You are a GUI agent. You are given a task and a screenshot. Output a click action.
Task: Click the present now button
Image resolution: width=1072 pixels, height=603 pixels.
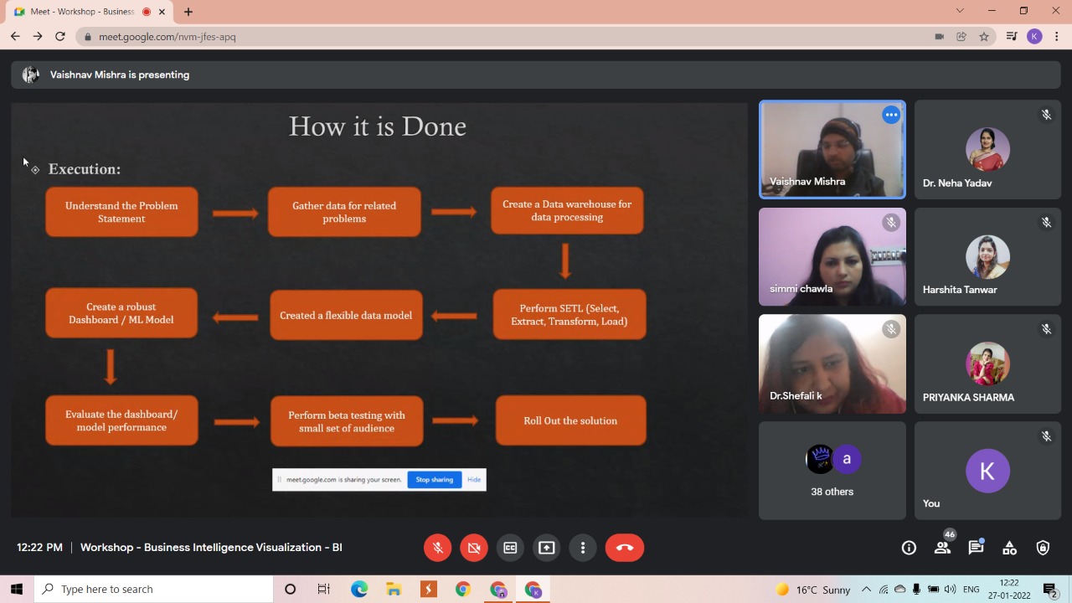click(546, 548)
